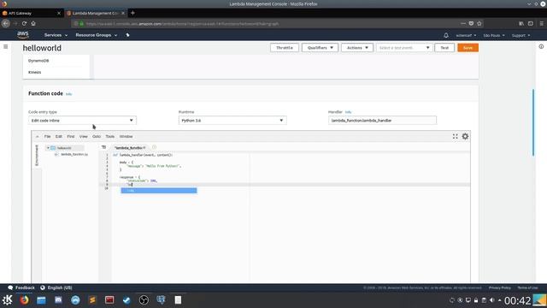The width and height of the screenshot is (547, 308).
Task: Open the editor Goto menu
Action: (x=97, y=137)
